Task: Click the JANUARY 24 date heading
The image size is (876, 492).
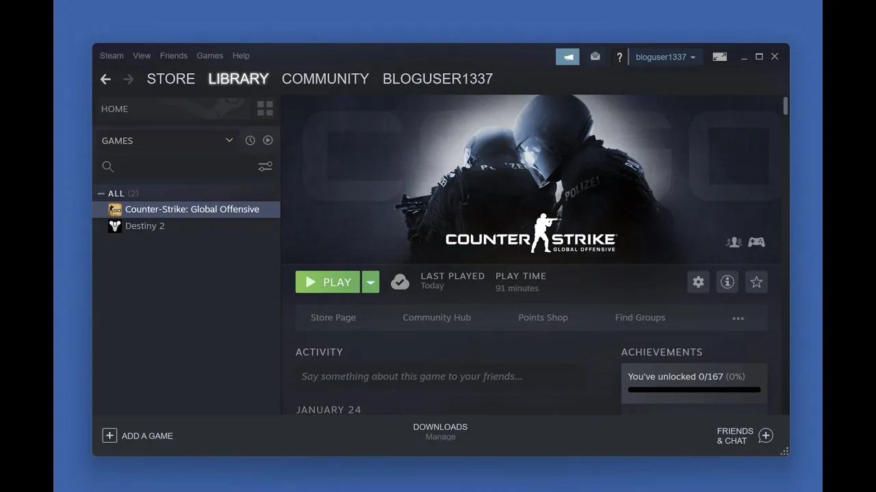Action: [x=328, y=410]
